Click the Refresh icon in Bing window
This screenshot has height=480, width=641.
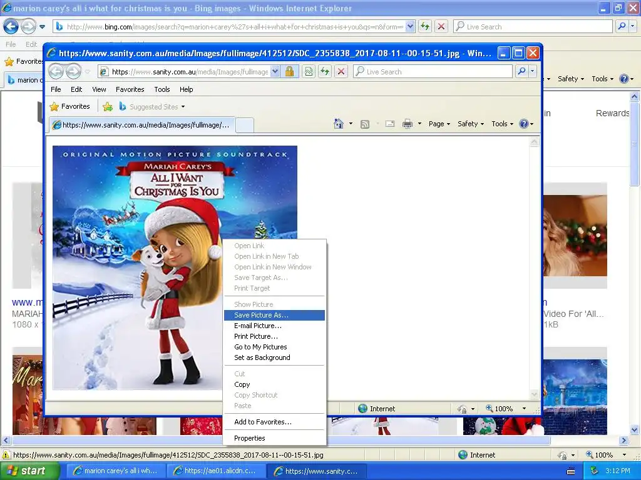click(x=425, y=27)
